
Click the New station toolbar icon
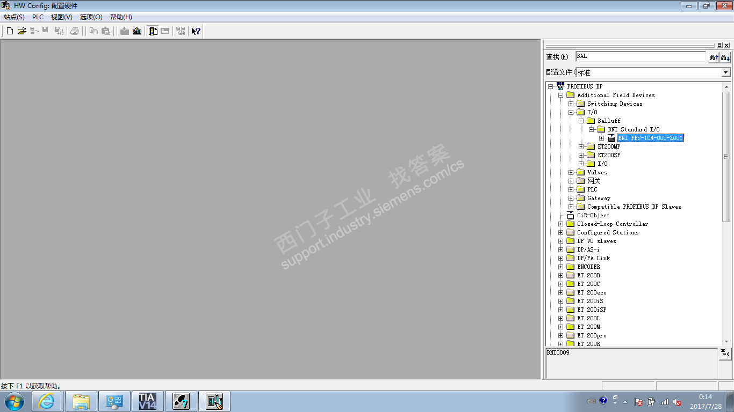click(10, 31)
